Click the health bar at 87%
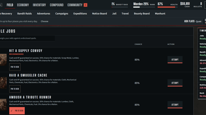This screenshot has width=206, height=115. click(x=167, y=7)
